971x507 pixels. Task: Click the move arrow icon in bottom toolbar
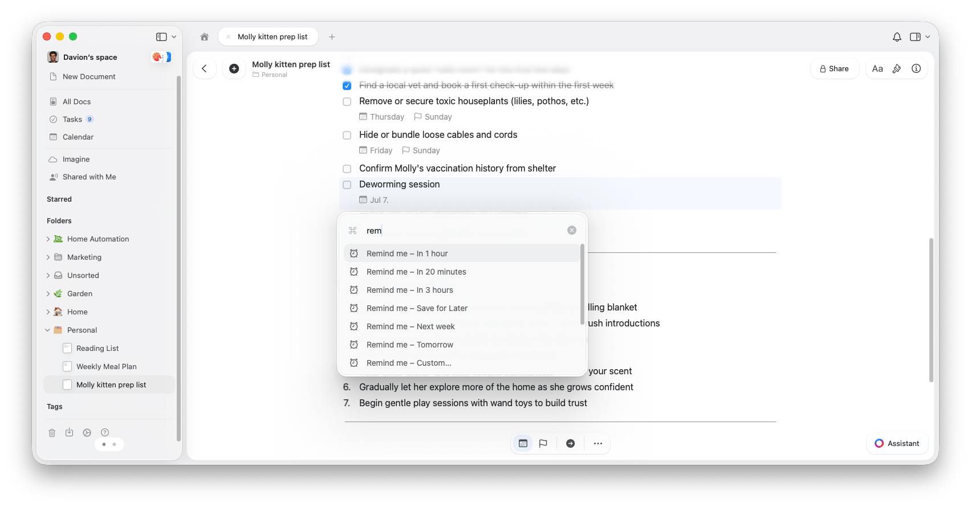570,443
